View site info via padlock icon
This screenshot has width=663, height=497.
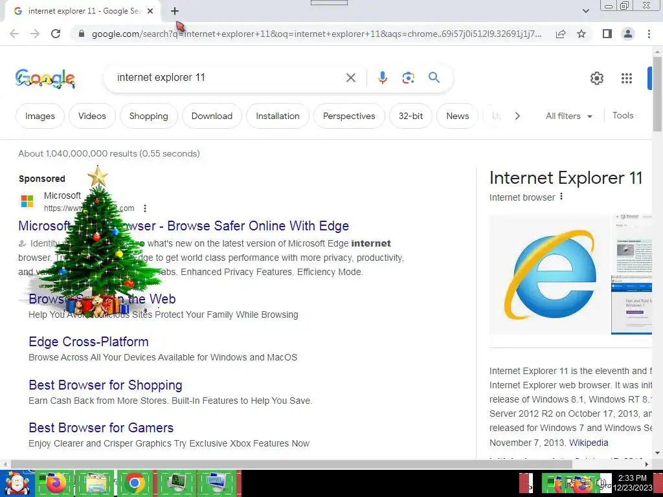(x=82, y=34)
